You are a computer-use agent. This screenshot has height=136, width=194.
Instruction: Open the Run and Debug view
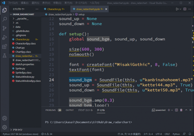[x=4, y=37]
